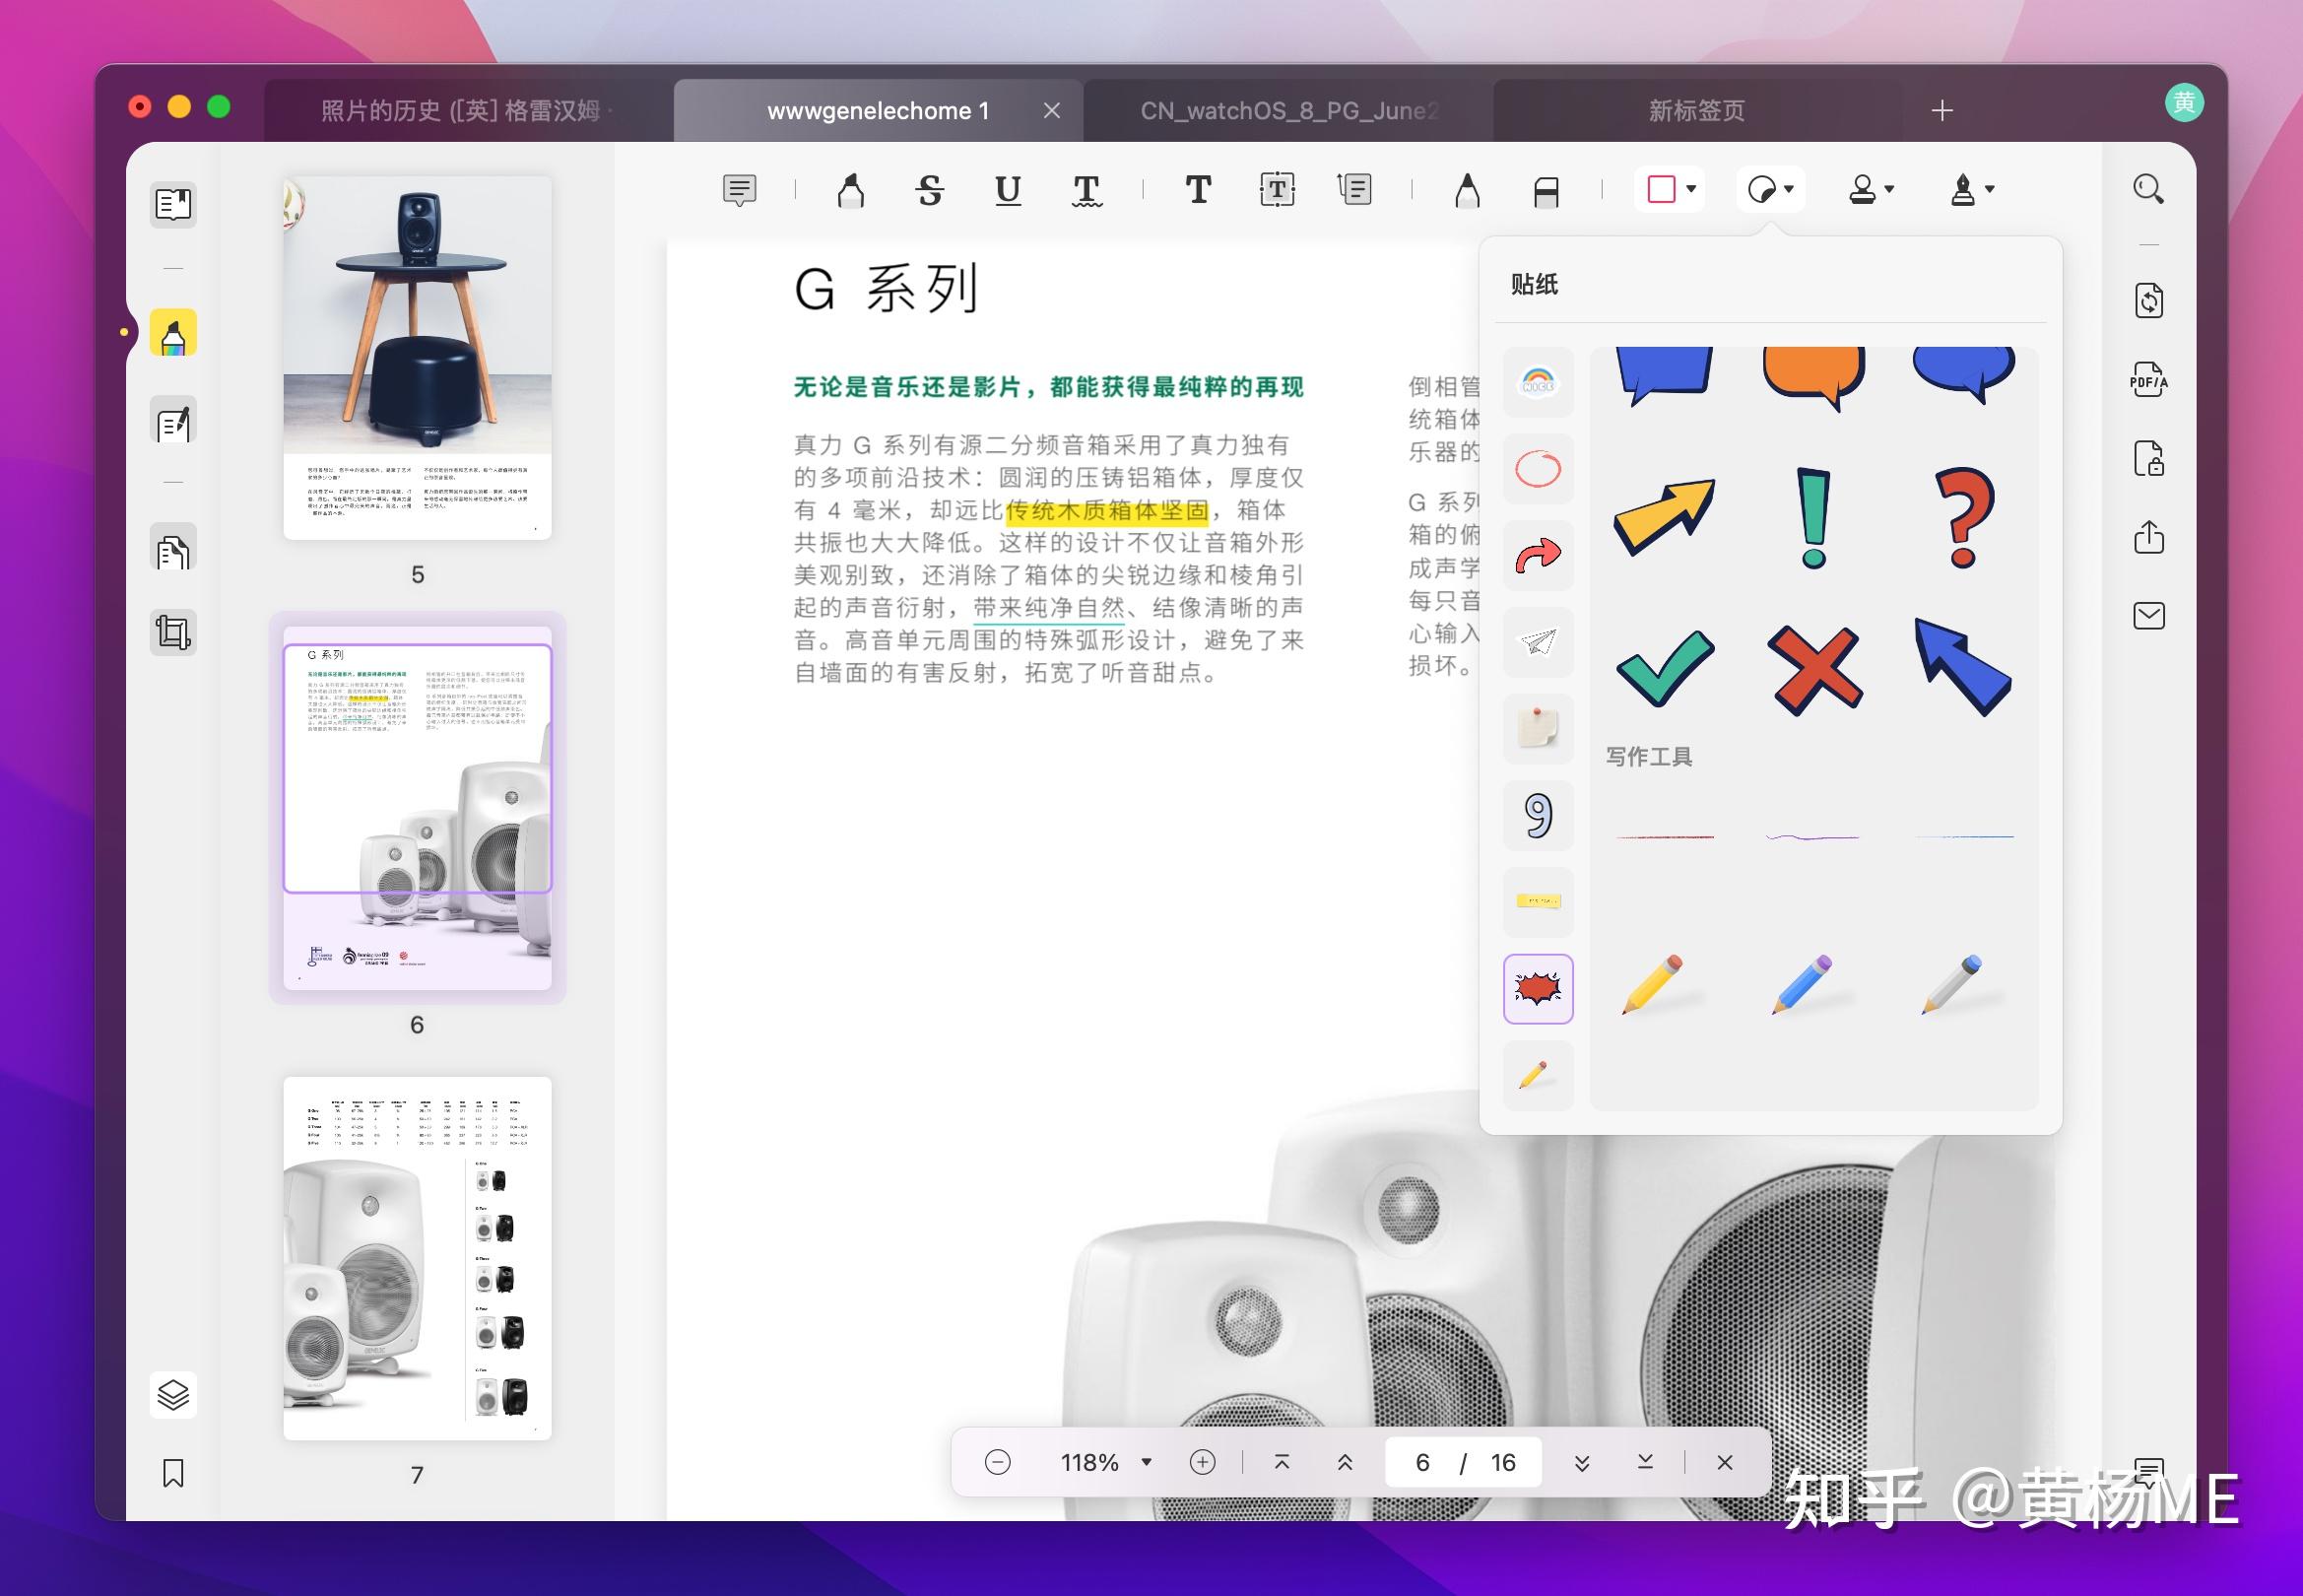
Task: Pick the red question mark sticker
Action: 1962,518
